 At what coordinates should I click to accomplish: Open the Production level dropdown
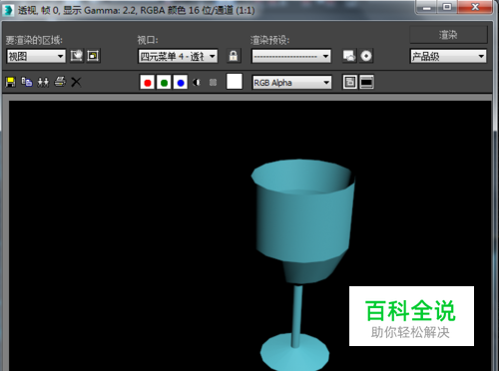[x=448, y=56]
